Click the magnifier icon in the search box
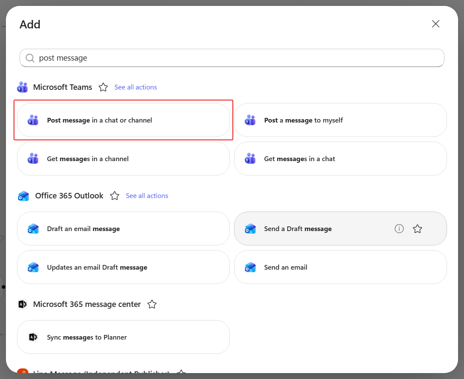The width and height of the screenshot is (464, 379). (30, 58)
